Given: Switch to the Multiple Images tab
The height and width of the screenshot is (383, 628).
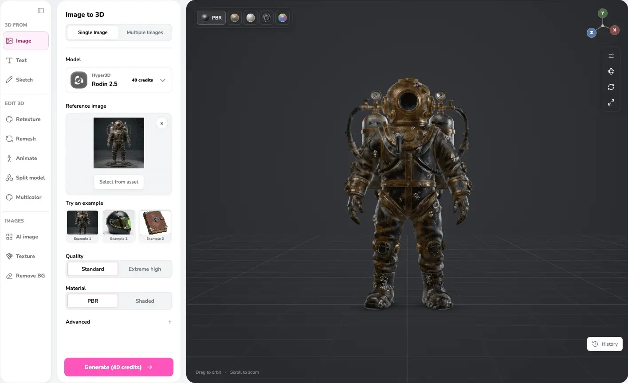Looking at the screenshot, I should [145, 32].
